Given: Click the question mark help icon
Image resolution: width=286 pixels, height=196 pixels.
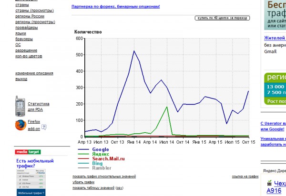Looking at the screenshot, I should click(44, 127).
